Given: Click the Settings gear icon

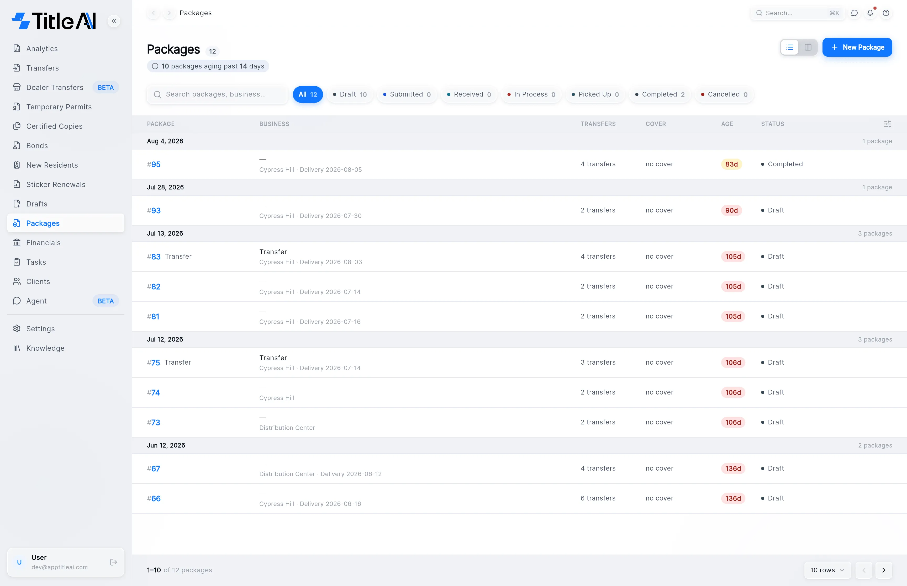Looking at the screenshot, I should pos(17,328).
